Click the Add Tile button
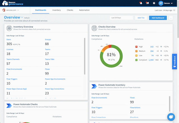Viewport: 179px width, 123px height. [141, 18]
